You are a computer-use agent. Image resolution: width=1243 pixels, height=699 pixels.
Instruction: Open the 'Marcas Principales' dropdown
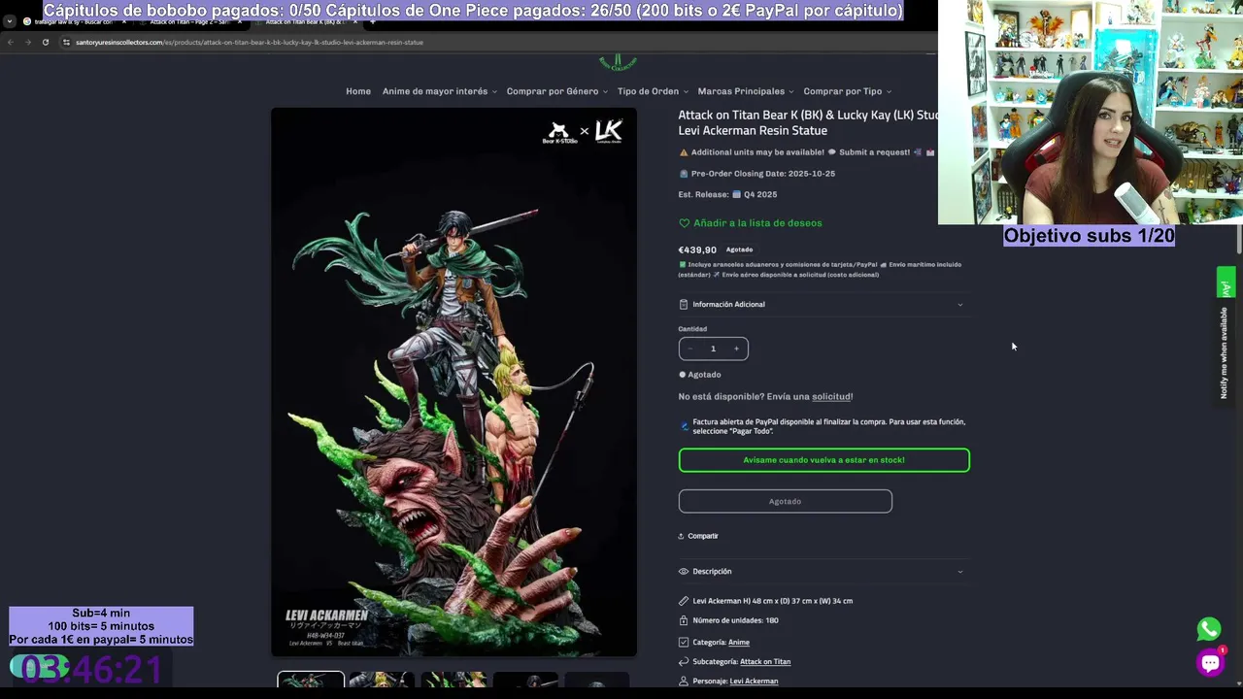[746, 91]
